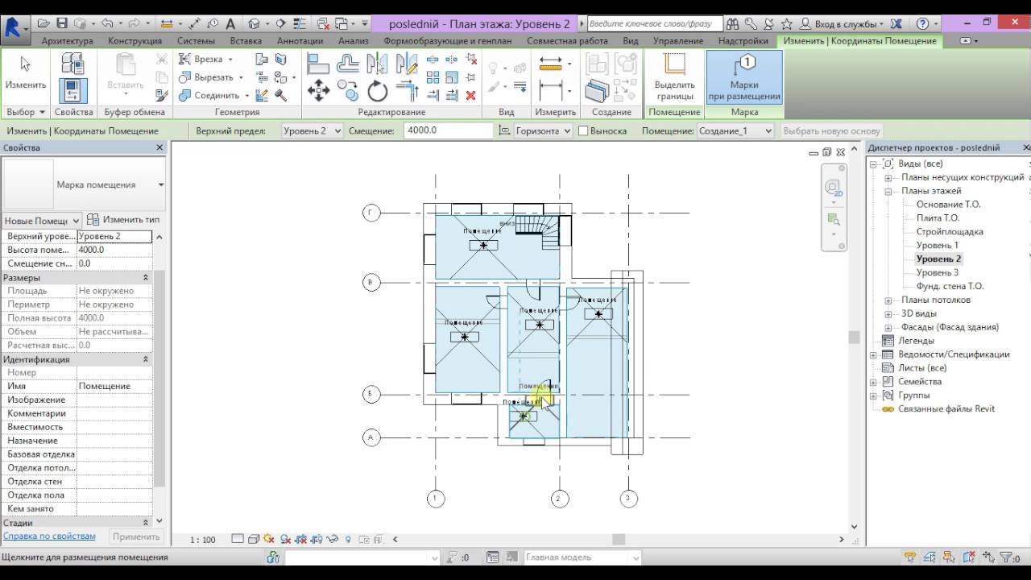The width and height of the screenshot is (1031, 580).
Task: Toggle reveal hidden elements lightbulb icon
Action: pyautogui.click(x=348, y=540)
